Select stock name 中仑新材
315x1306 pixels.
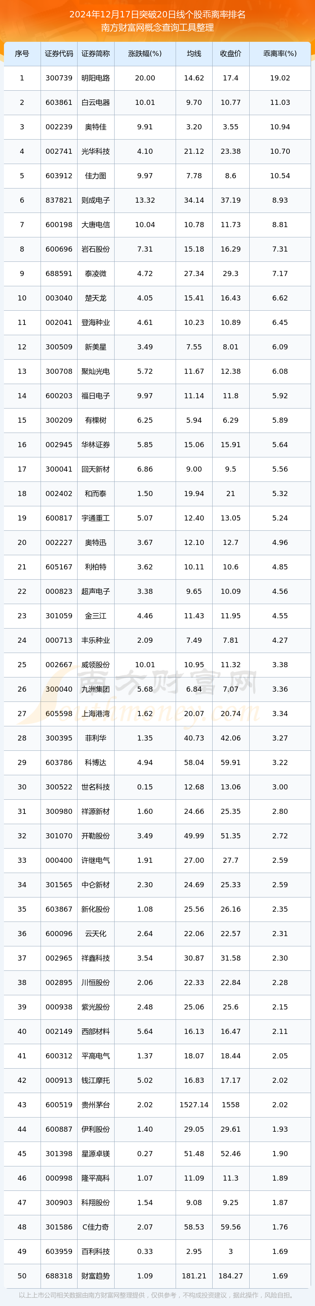[x=96, y=885]
